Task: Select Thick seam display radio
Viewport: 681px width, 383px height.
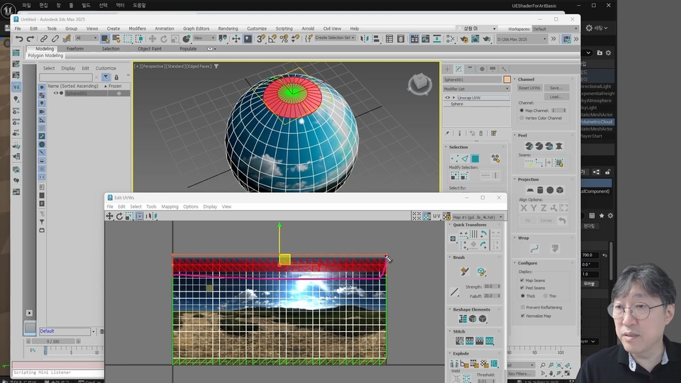Action: [523, 296]
